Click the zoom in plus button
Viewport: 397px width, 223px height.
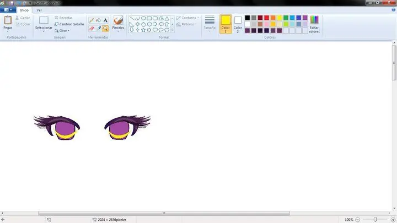(x=393, y=220)
